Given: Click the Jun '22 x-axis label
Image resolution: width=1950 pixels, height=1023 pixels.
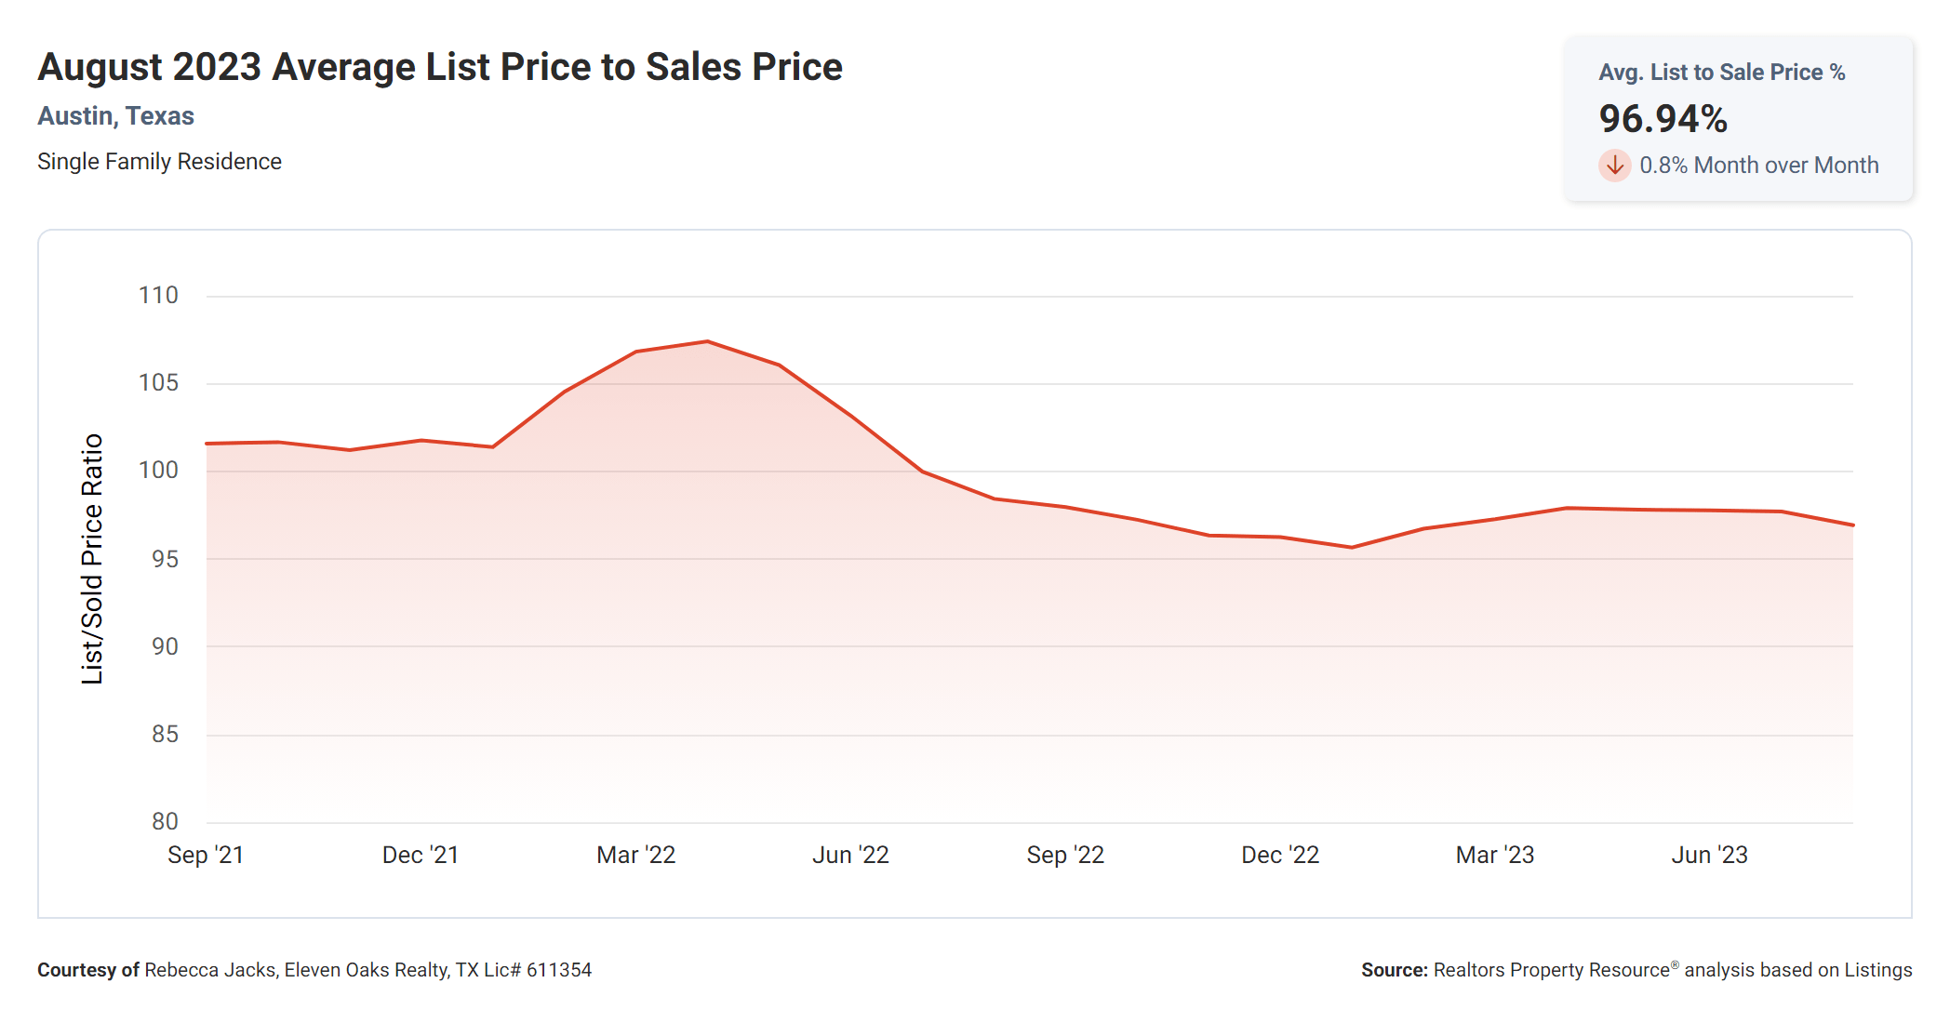Looking at the screenshot, I should pyautogui.click(x=850, y=855).
